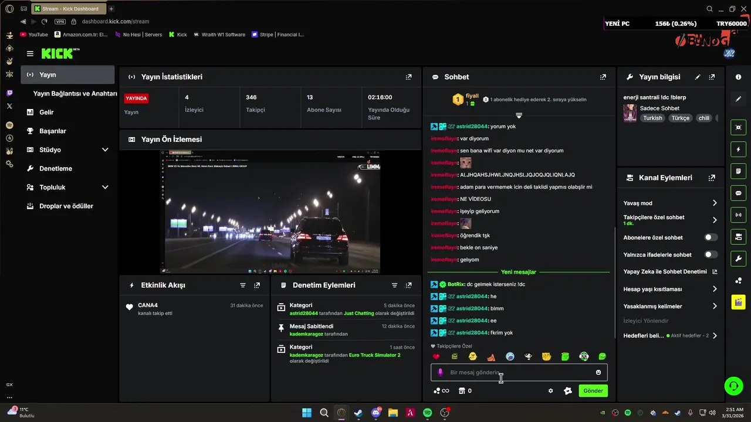Click the yellow clapperboard clip icon
The height and width of the screenshot is (422, 751).
pos(738,302)
